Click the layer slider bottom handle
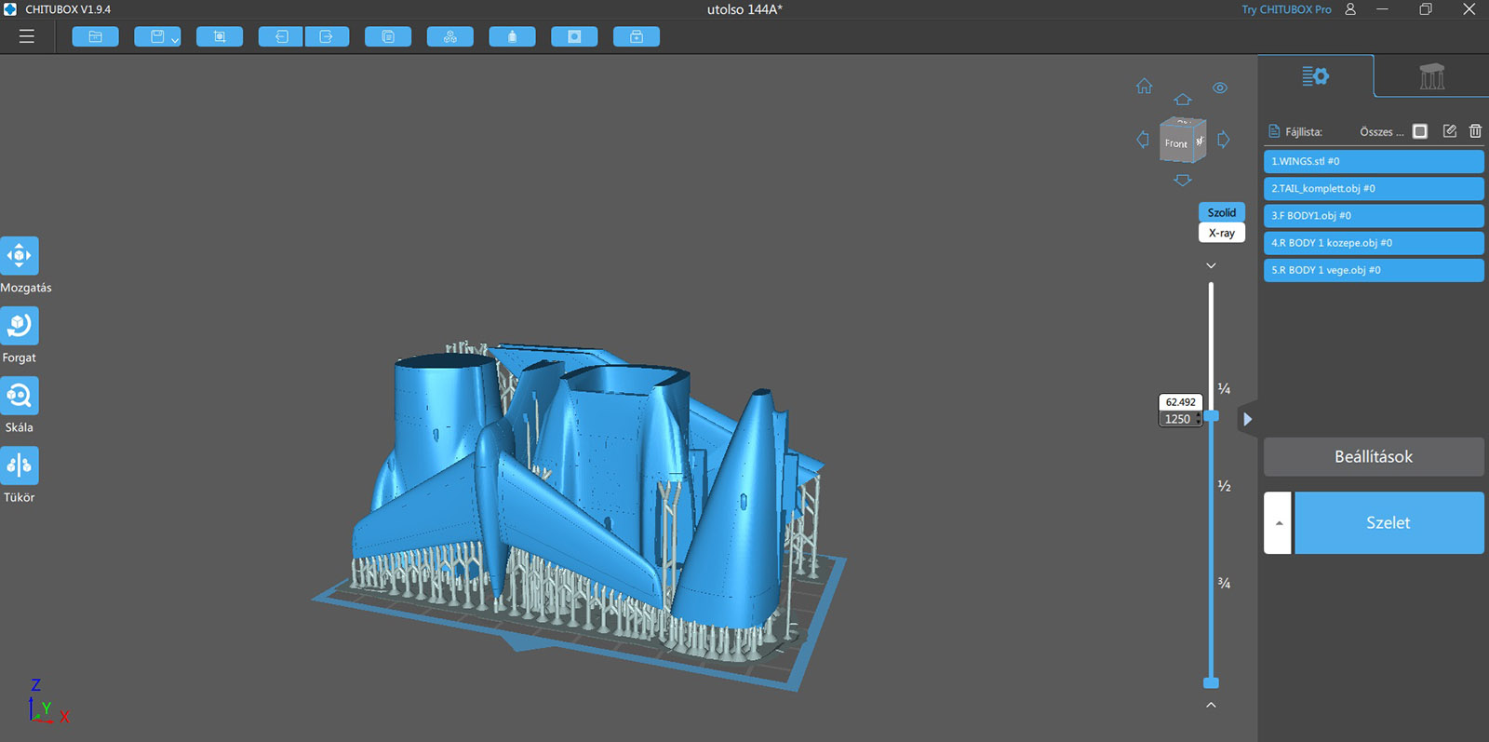The image size is (1489, 742). tap(1211, 682)
